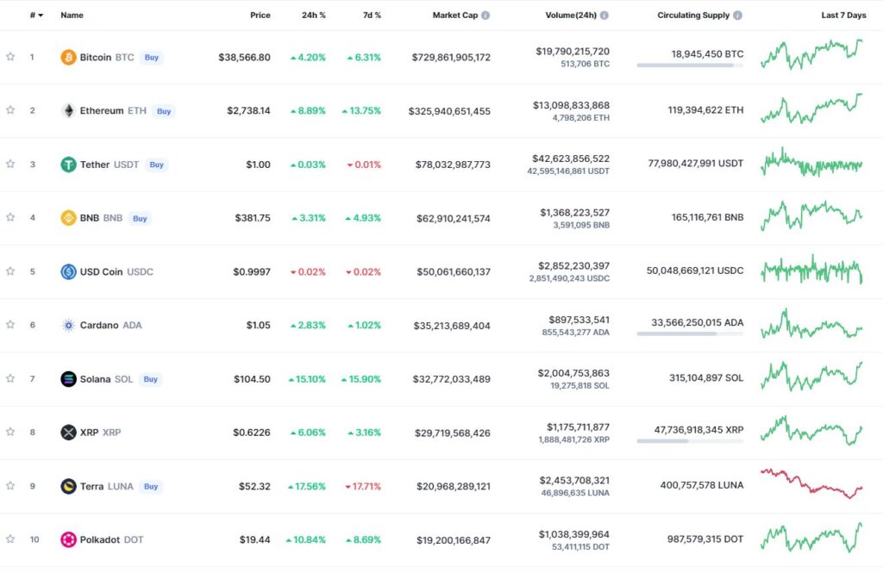
Task: Click Buy button next to Ethereum
Action: (164, 111)
